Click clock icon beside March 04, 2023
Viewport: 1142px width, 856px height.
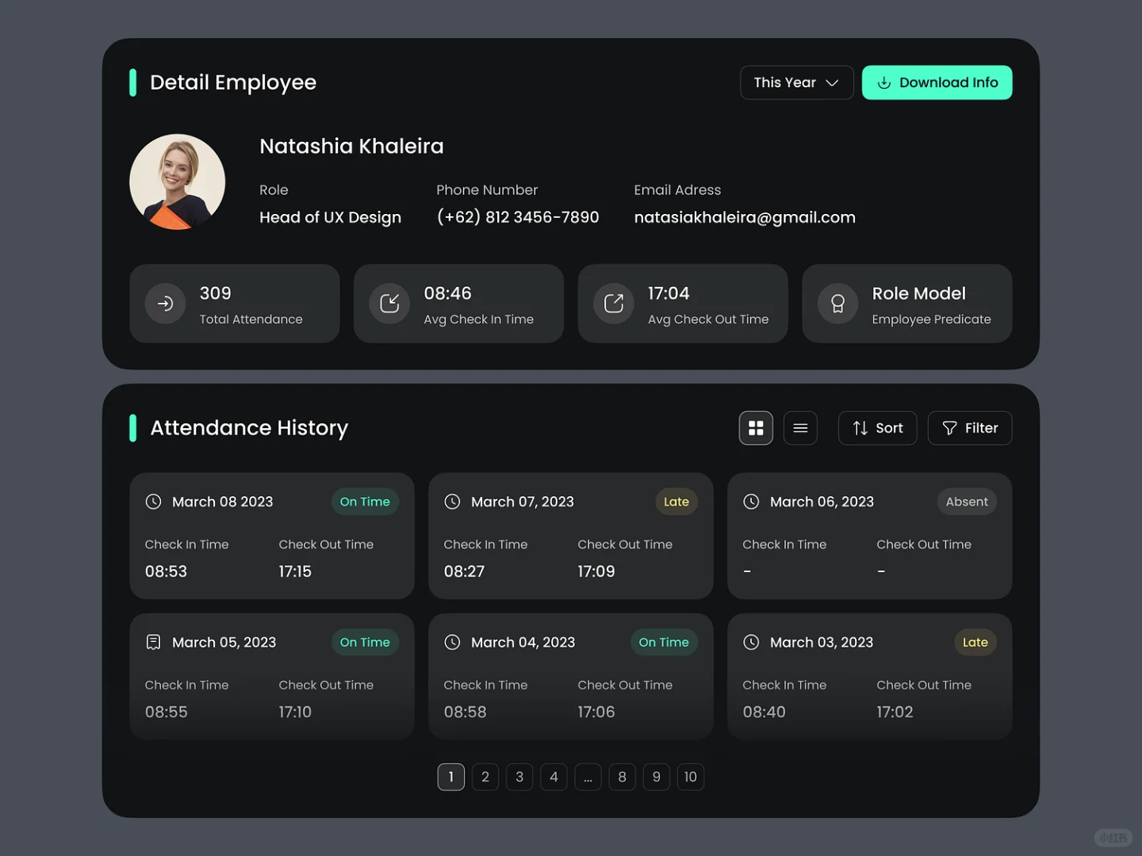tap(453, 642)
